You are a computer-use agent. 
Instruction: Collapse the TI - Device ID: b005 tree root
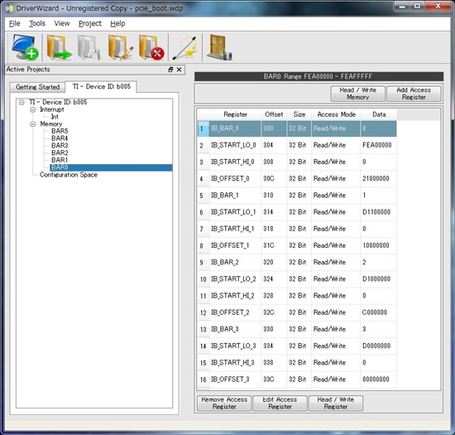pos(22,102)
